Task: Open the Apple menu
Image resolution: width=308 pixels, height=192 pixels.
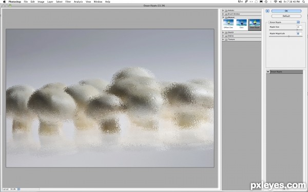Action: [x=4, y=2]
